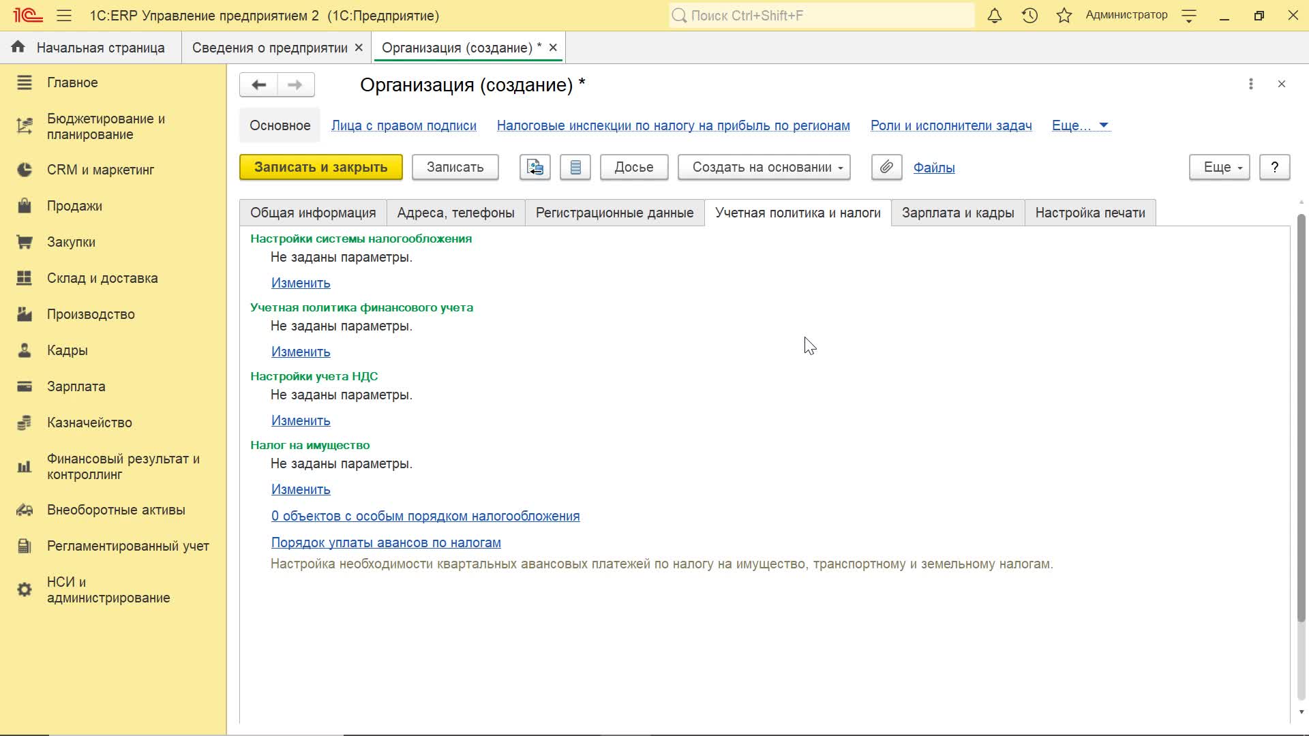Screen dimensions: 1309x736
Task: Click the Администратор user name
Action: (1126, 15)
